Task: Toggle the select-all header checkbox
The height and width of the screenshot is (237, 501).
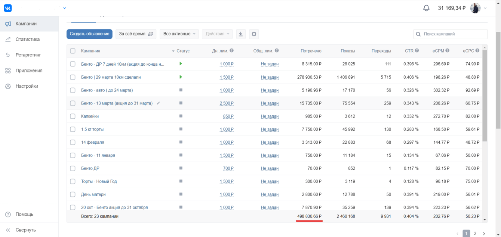Action: coord(73,51)
